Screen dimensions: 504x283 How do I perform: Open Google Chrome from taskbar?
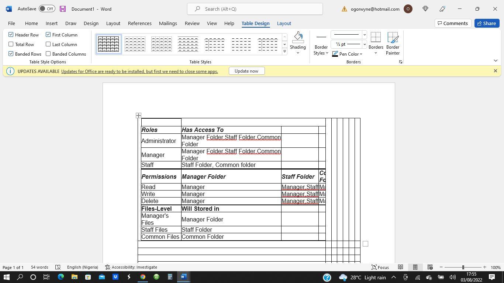142,277
